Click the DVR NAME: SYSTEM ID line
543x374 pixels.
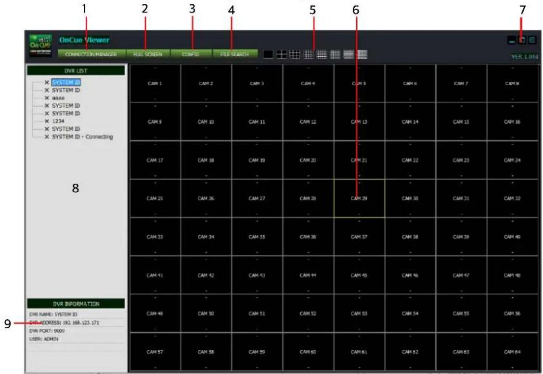pos(54,314)
